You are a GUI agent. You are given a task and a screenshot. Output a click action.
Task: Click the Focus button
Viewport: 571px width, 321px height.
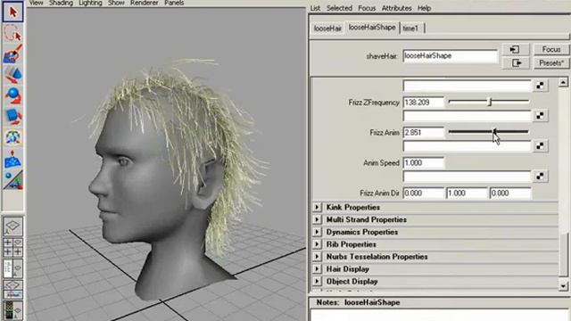tap(551, 49)
